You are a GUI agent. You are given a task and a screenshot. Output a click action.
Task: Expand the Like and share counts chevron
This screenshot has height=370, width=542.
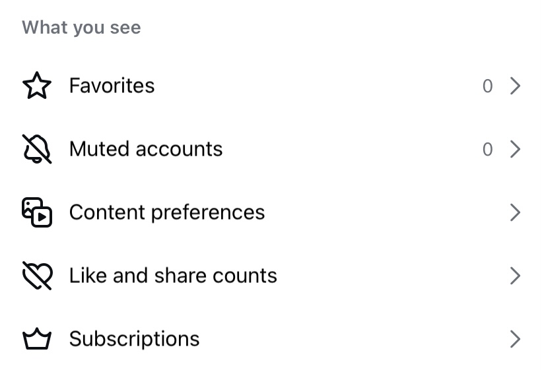(x=516, y=276)
